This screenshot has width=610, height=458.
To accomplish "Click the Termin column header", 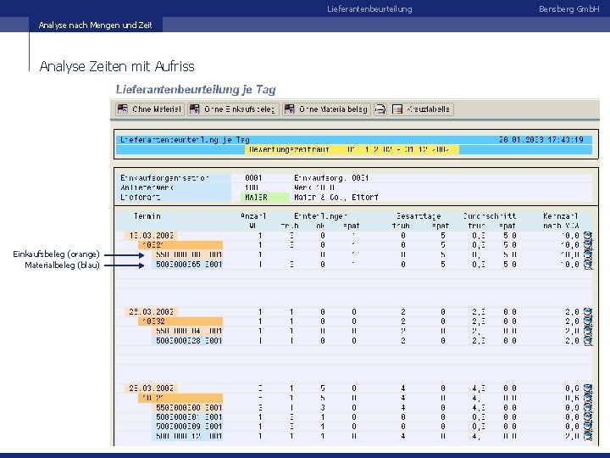I will [147, 216].
